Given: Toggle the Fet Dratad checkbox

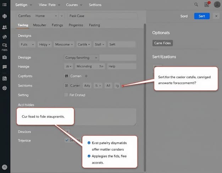Looking at the screenshot, I should click(x=66, y=95).
